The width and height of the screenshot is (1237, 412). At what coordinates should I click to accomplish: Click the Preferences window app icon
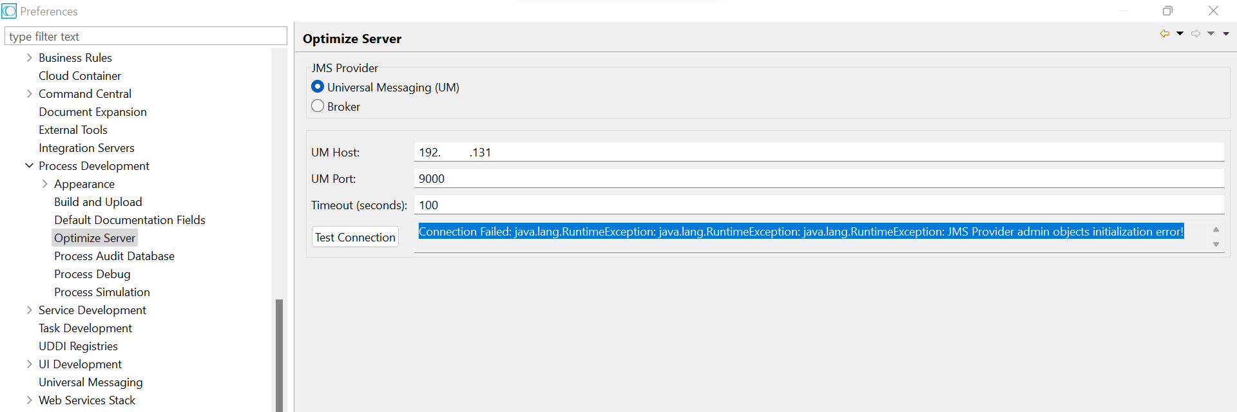[9, 11]
